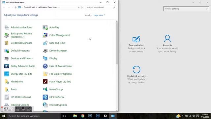Click the Find a setting search box
The width and height of the screenshot is (211, 119).
coord(186,9)
